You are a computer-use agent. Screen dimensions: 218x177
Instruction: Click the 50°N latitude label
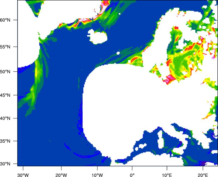[5, 72]
